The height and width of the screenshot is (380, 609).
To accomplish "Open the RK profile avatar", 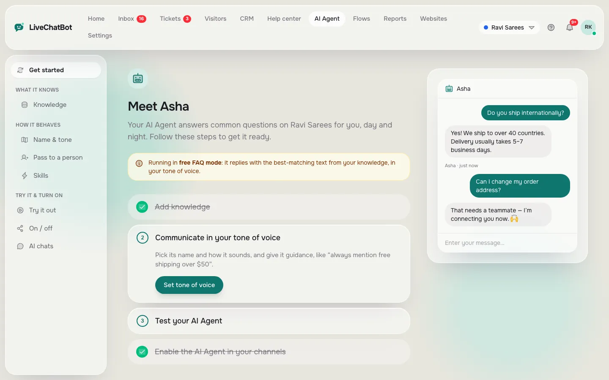I will pyautogui.click(x=588, y=27).
